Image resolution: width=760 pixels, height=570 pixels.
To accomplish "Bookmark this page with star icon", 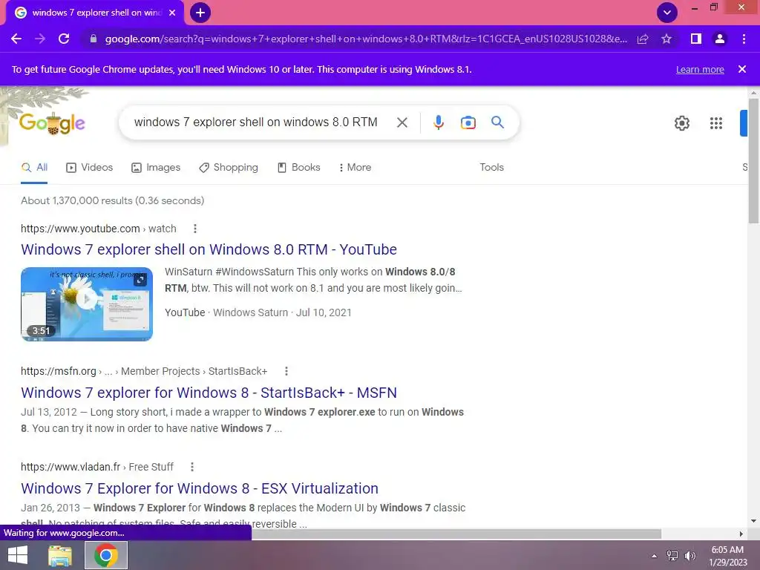I will [x=666, y=39].
